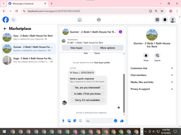Open Gary's house rental conversation
181x135 pixels.
pos(29,37)
